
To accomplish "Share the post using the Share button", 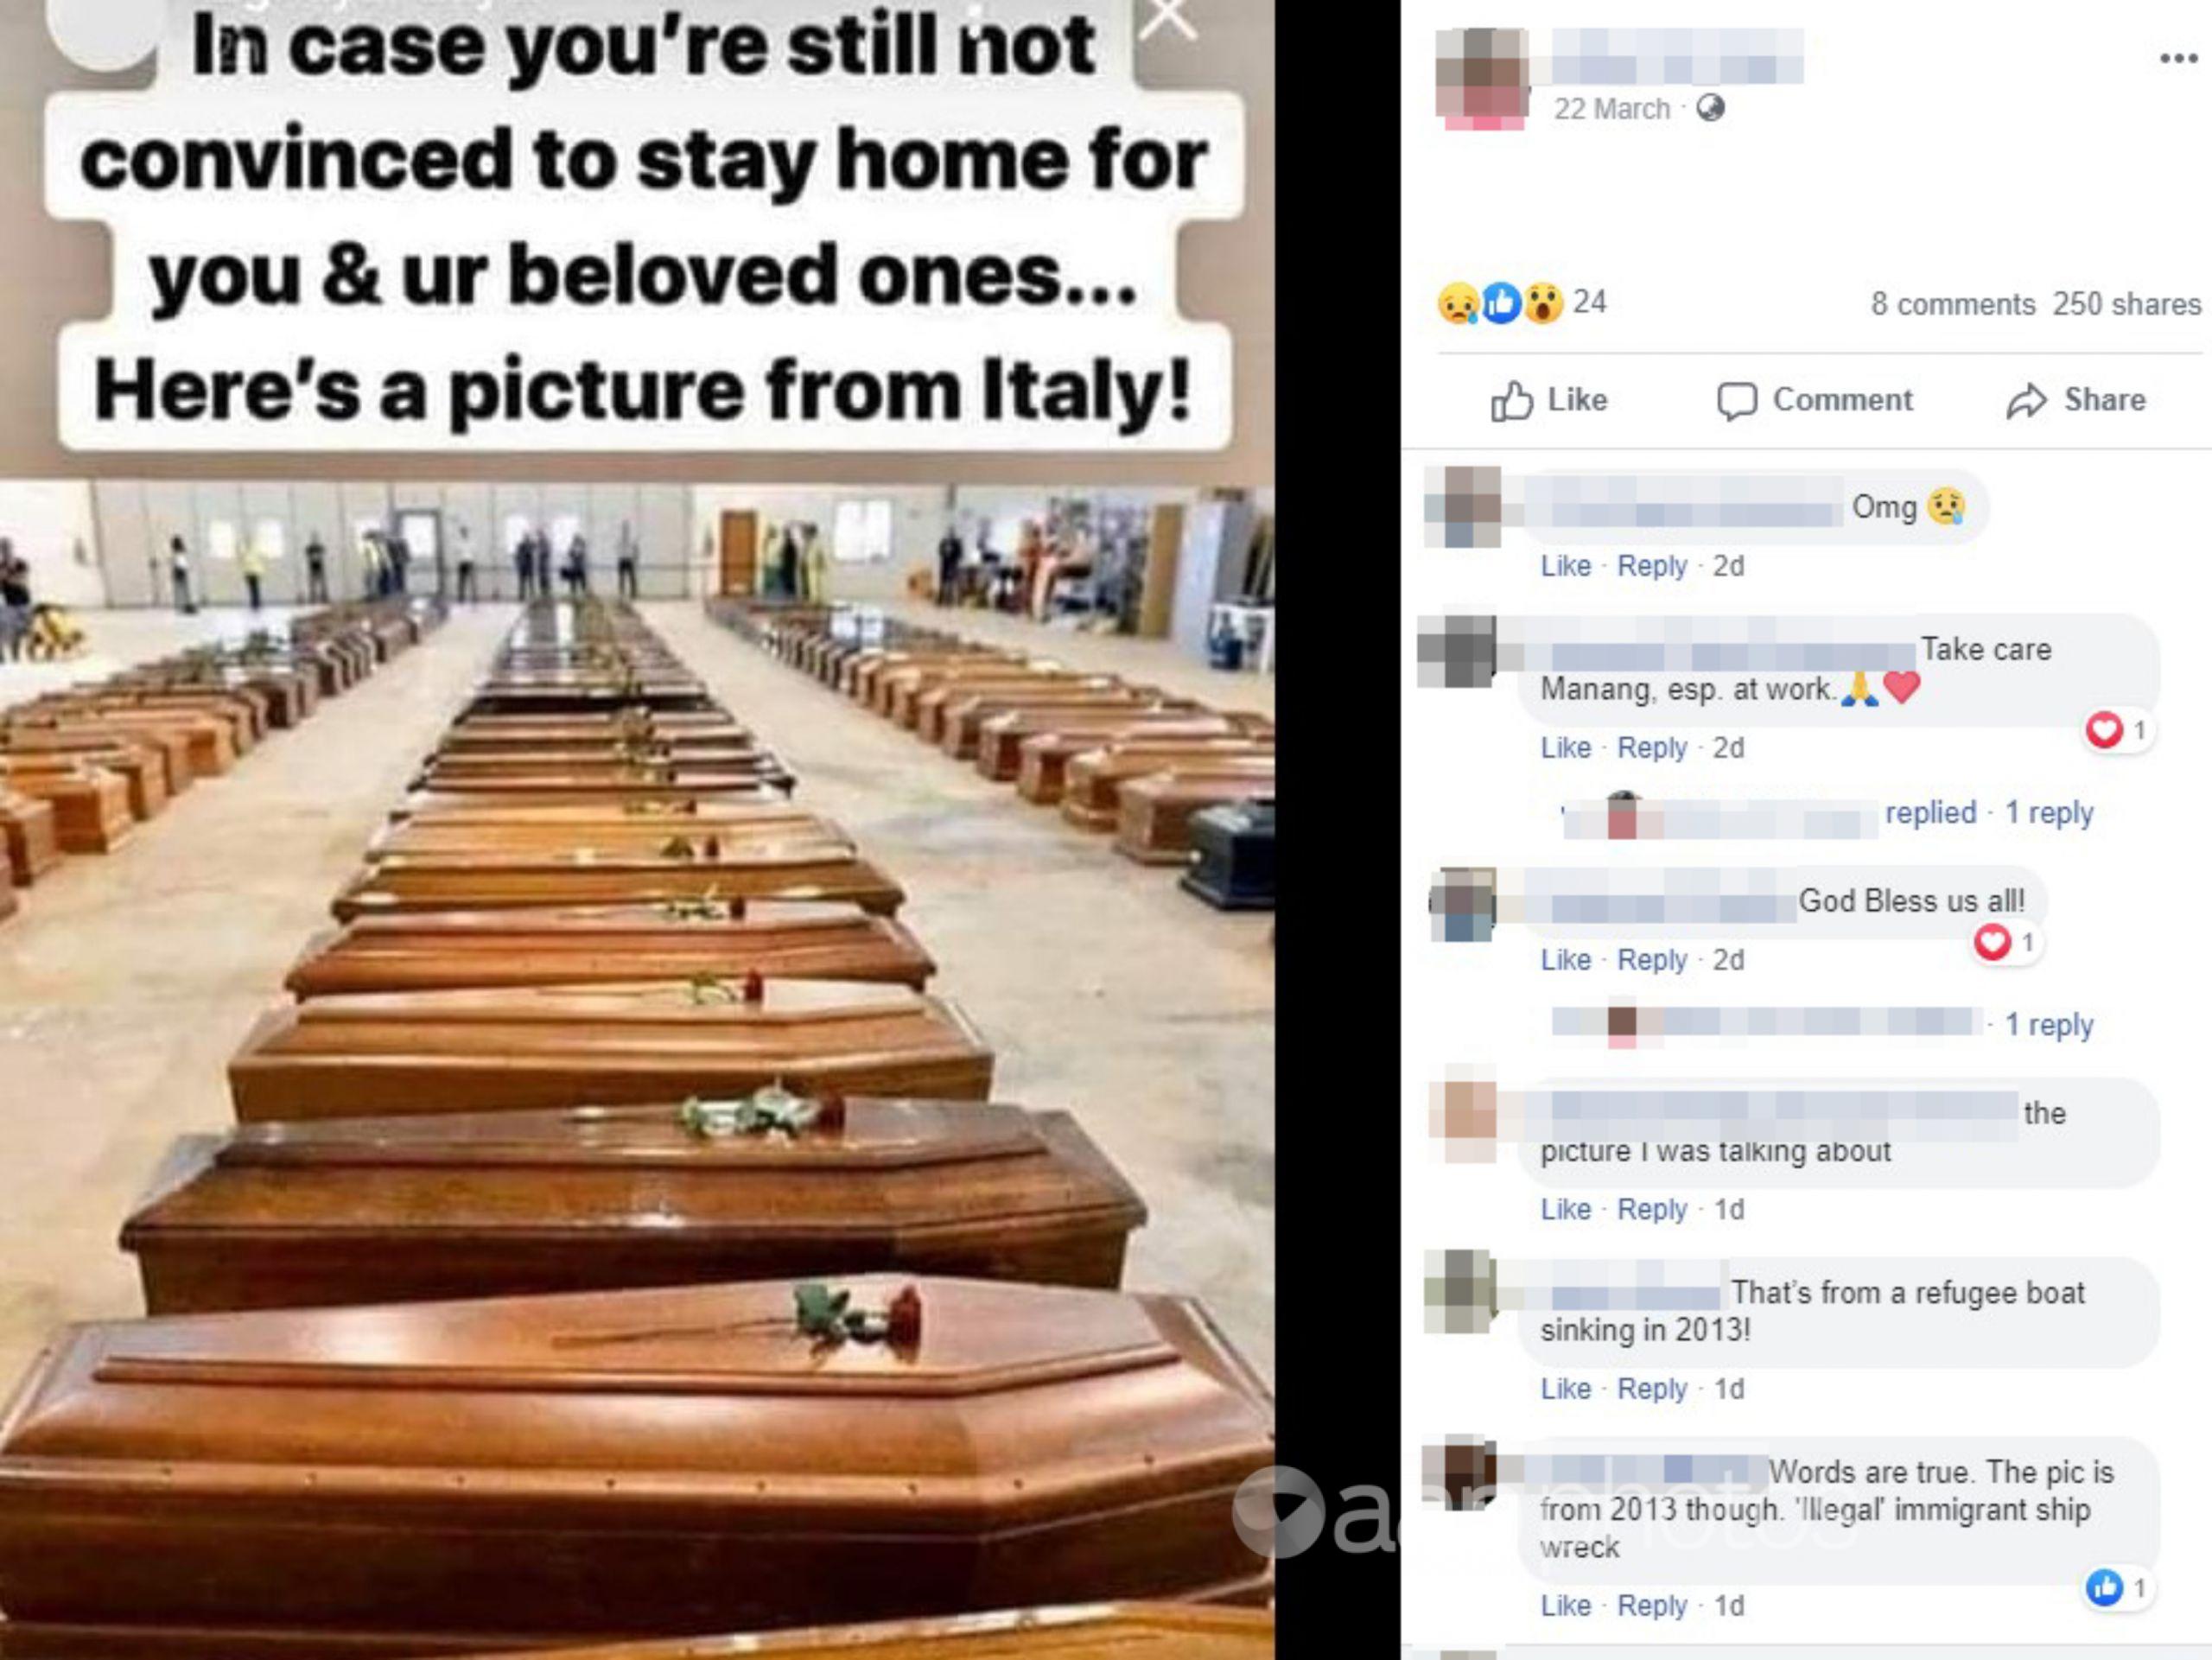I will click(2076, 400).
